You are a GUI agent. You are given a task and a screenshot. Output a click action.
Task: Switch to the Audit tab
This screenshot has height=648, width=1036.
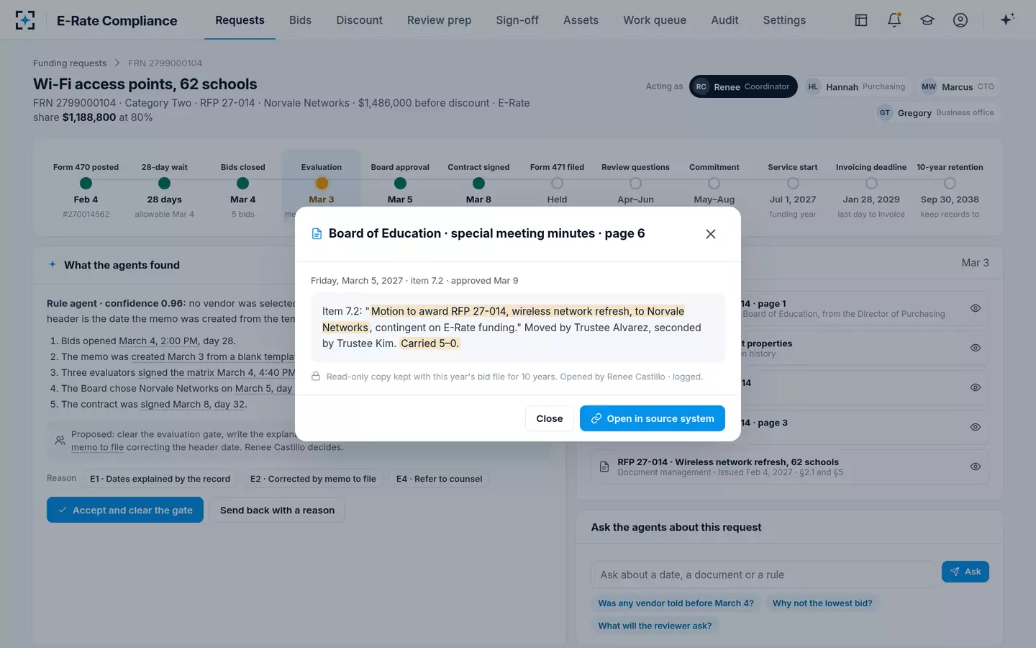point(724,20)
